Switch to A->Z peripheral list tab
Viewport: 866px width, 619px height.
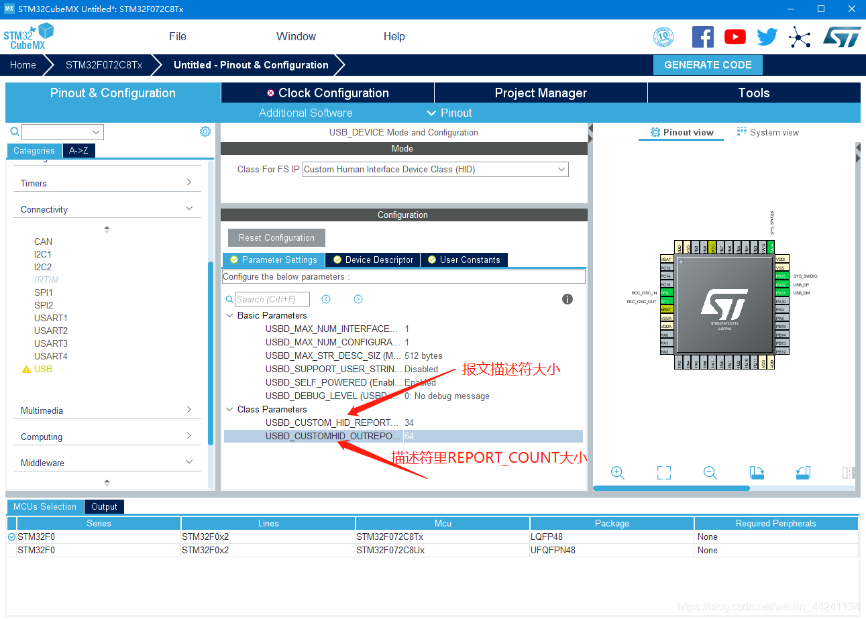coord(79,151)
